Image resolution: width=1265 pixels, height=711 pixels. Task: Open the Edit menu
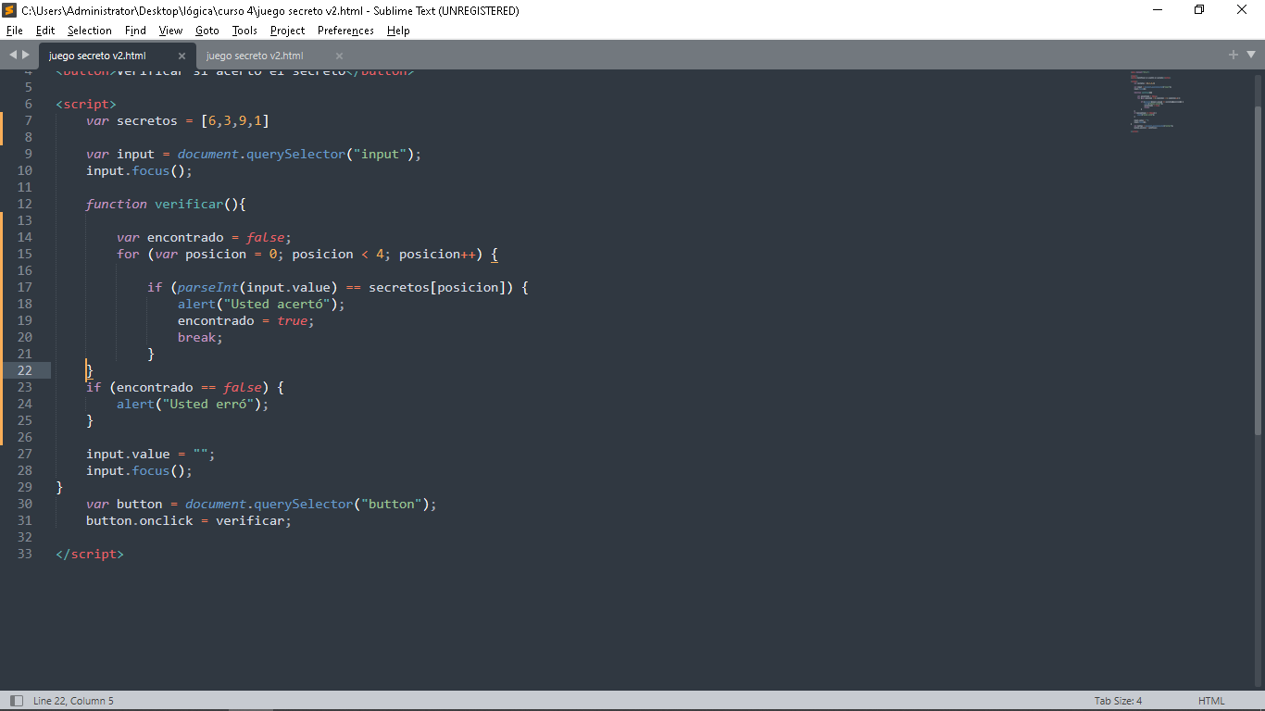(x=45, y=31)
